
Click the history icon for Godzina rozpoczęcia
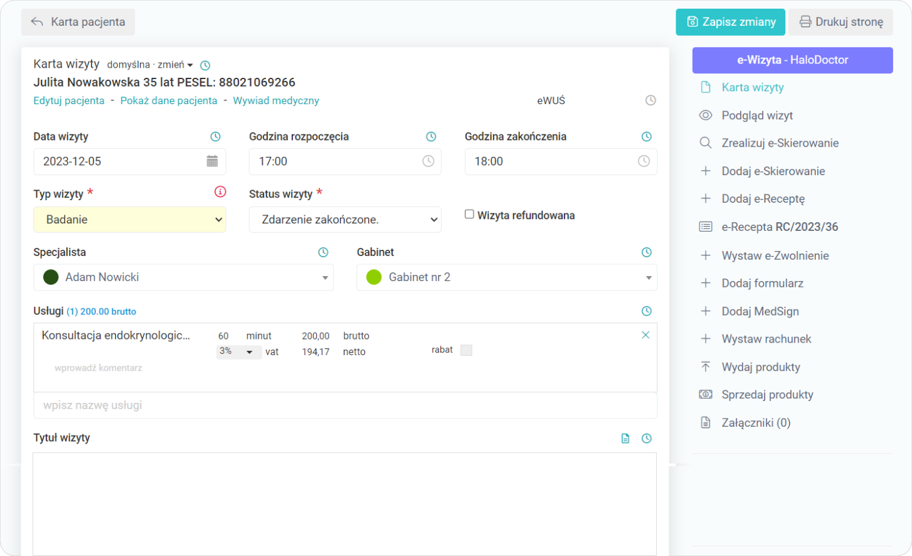(x=431, y=136)
